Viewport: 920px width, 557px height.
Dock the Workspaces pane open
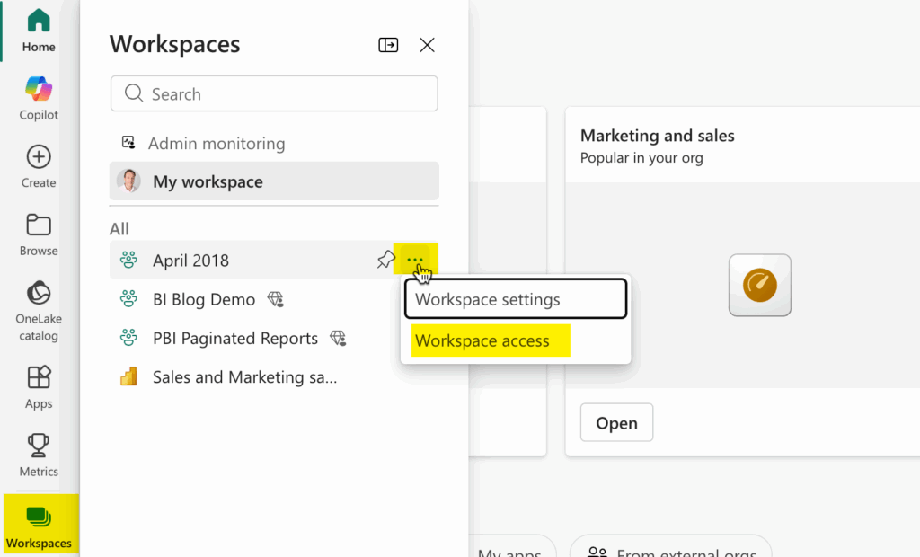[388, 45]
